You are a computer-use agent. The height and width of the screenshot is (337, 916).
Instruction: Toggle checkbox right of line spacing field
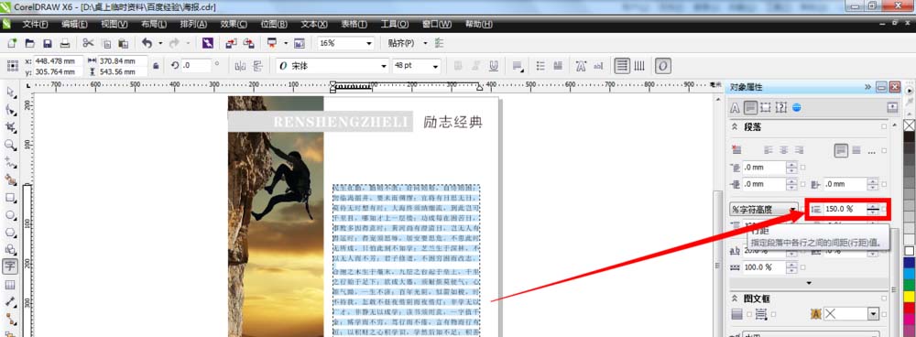[x=885, y=209]
